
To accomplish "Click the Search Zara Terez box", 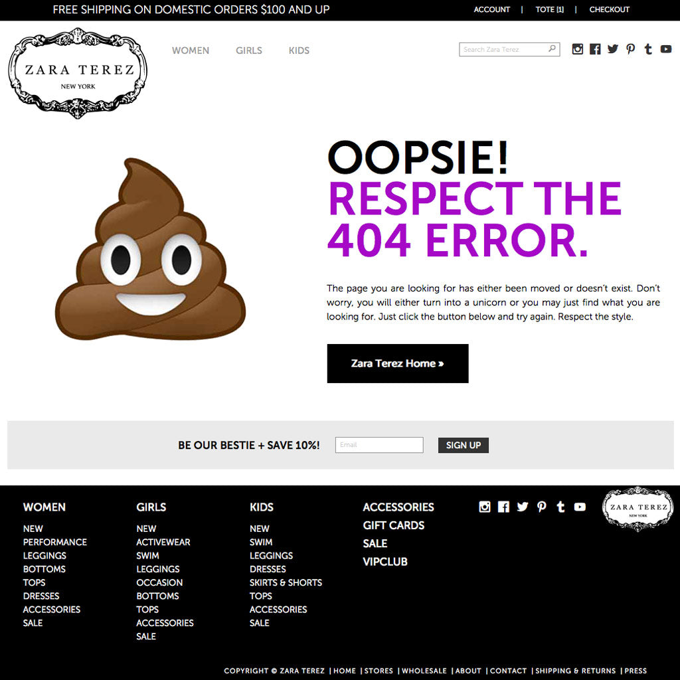I will pyautogui.click(x=503, y=49).
